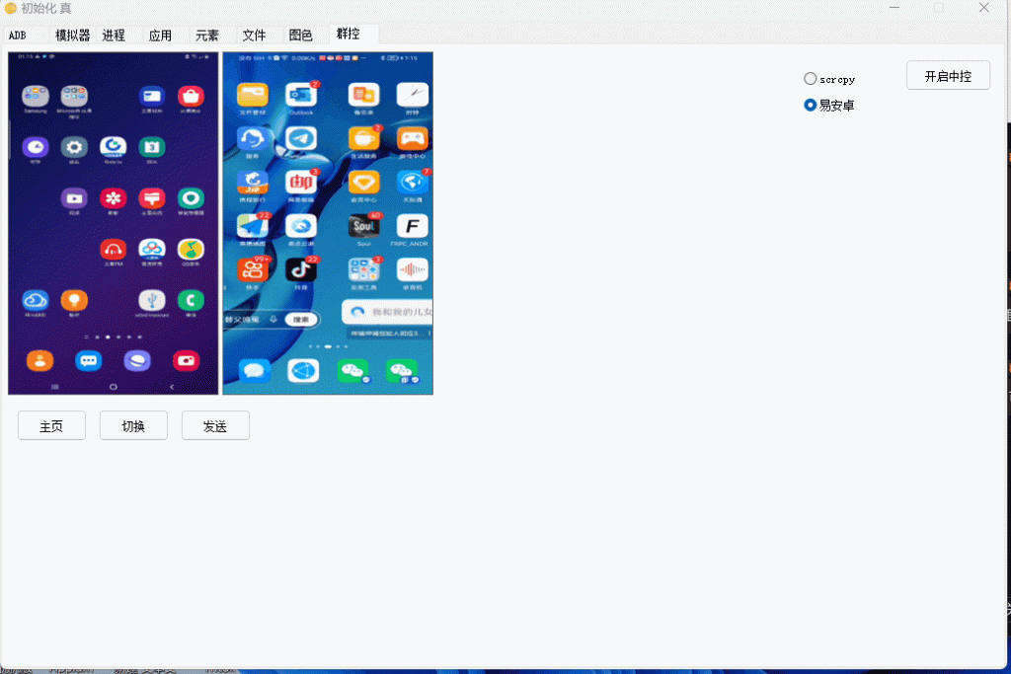Launch the Samsung Internet browser in left dock
The image size is (1011, 674).
pyautogui.click(x=137, y=361)
